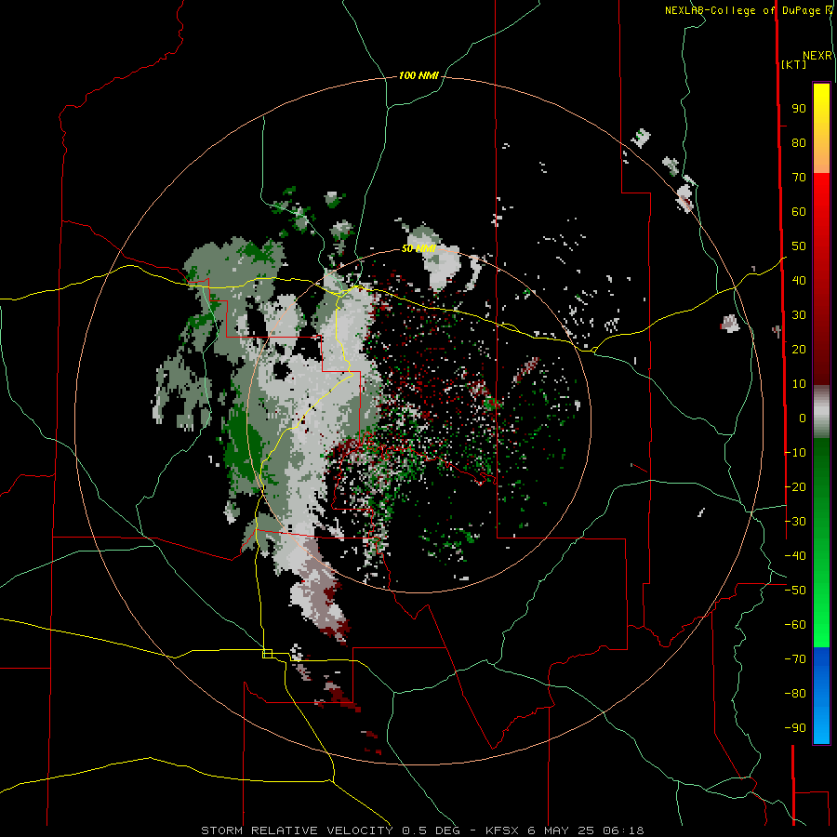Click the light blue bottom segment of color bar
This screenshot has width=837, height=837.
(x=821, y=726)
